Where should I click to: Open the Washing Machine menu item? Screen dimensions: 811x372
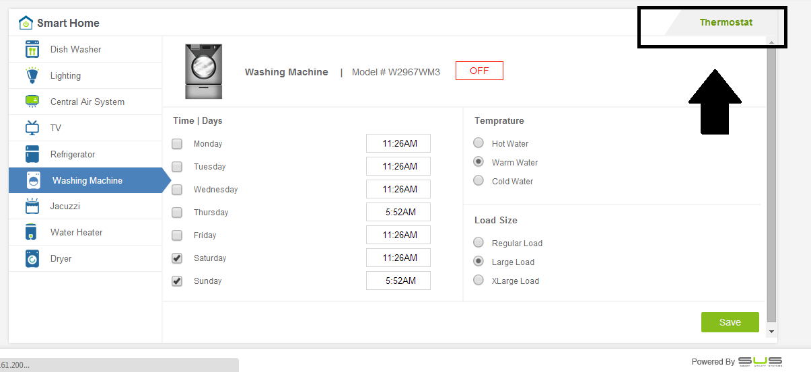87,180
